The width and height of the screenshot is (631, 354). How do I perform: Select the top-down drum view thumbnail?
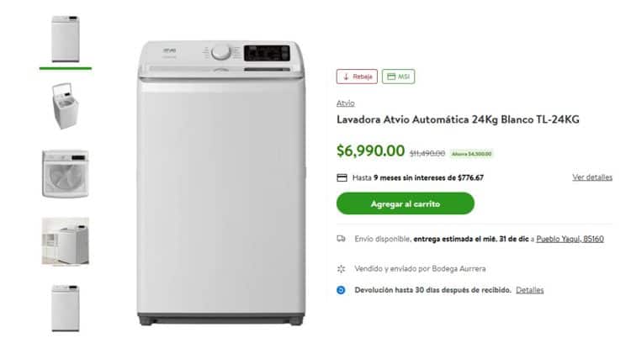coord(65,174)
